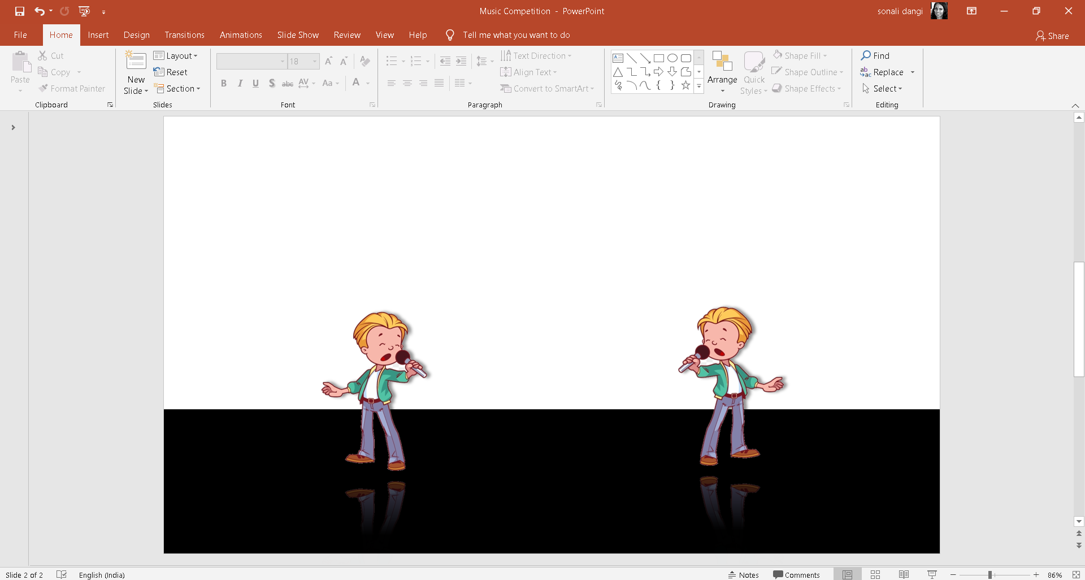1085x580 pixels.
Task: Open the File menu
Action: [x=20, y=35]
